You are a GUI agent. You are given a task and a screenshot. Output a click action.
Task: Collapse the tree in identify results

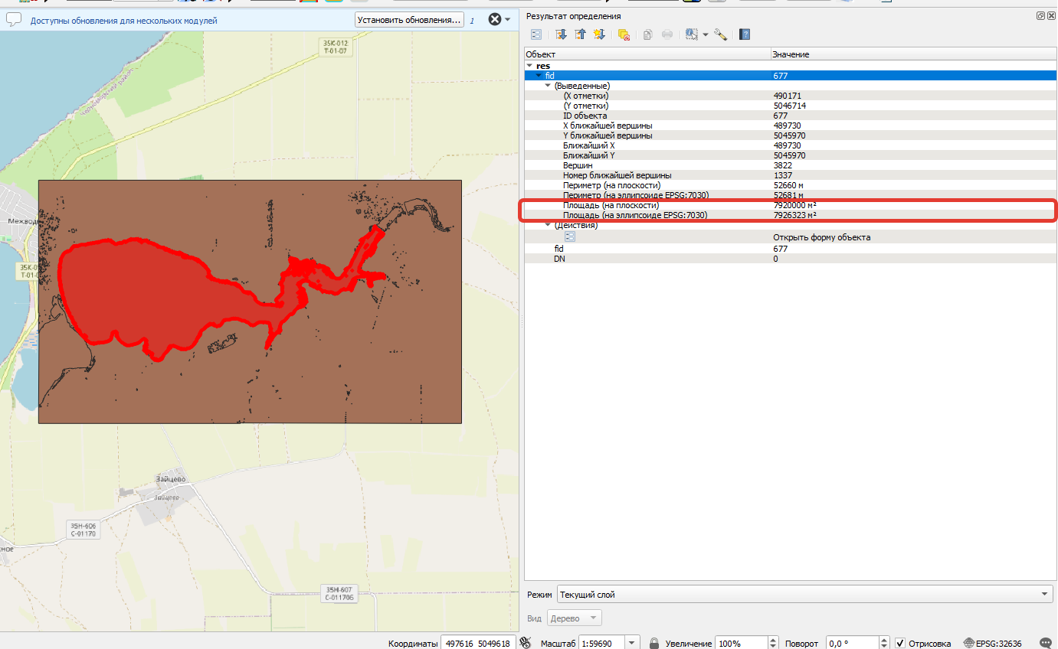pyautogui.click(x=580, y=34)
